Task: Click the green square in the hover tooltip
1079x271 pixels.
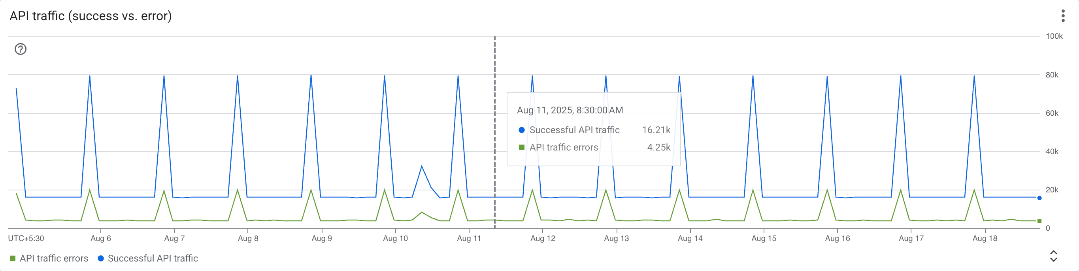Action: (x=521, y=147)
